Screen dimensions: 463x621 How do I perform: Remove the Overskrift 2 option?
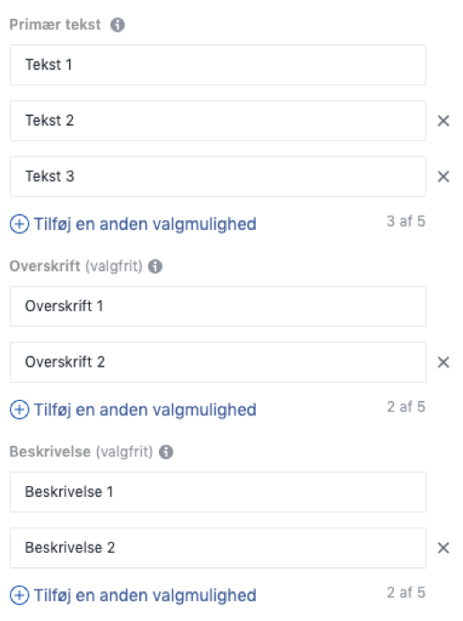tap(443, 362)
